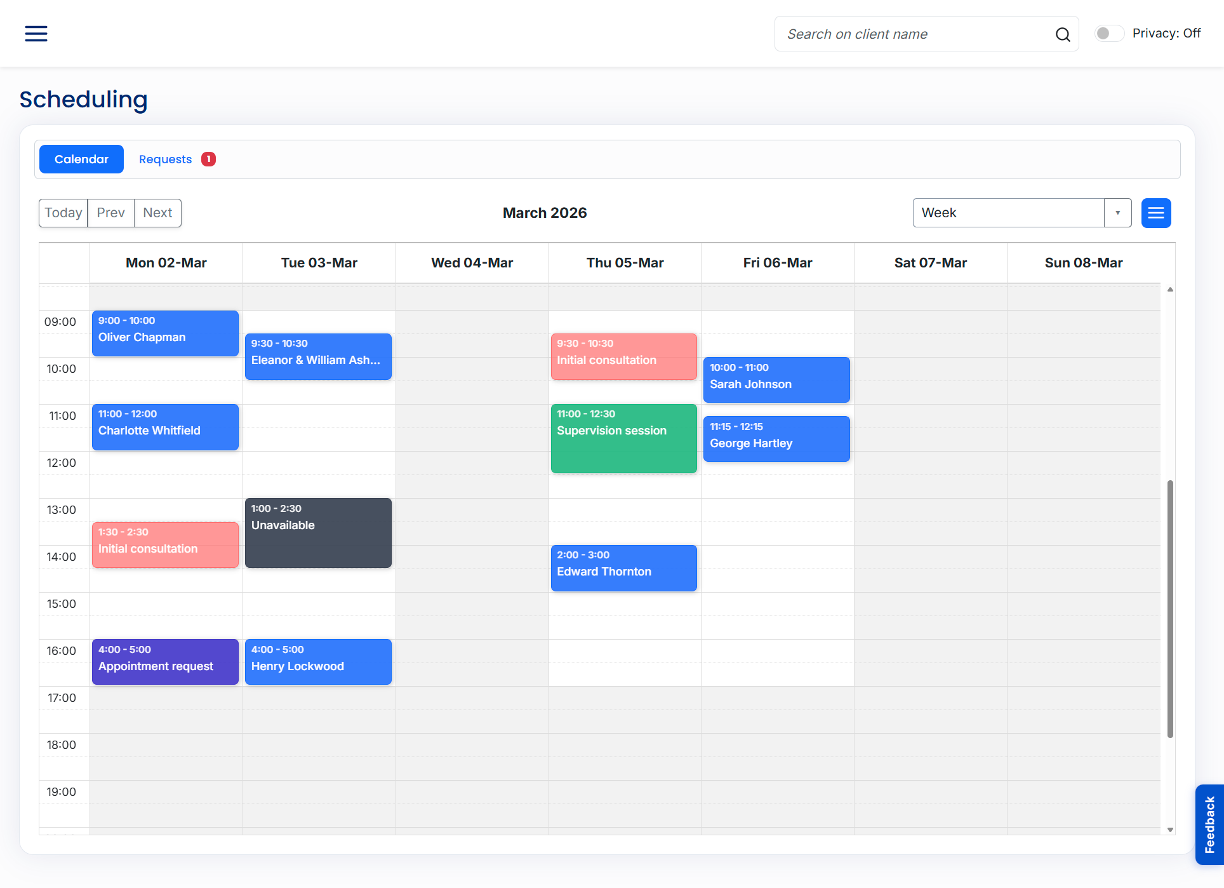This screenshot has width=1224, height=888.
Task: Click scroll down arrow of calendar
Action: [x=1170, y=830]
